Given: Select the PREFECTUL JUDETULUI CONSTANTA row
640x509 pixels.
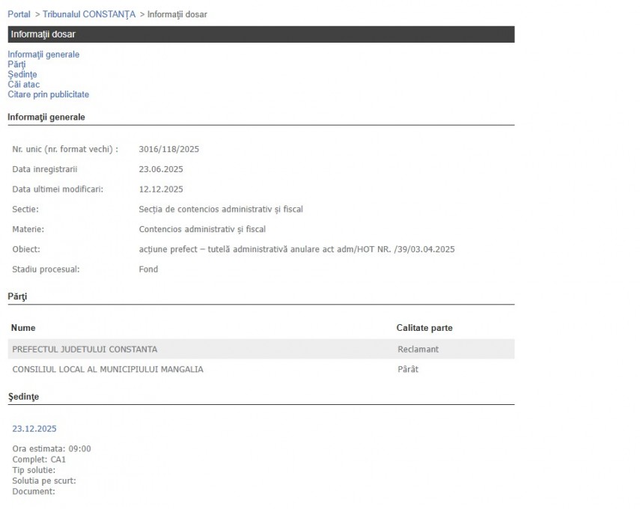Looking at the screenshot, I should (85, 350).
